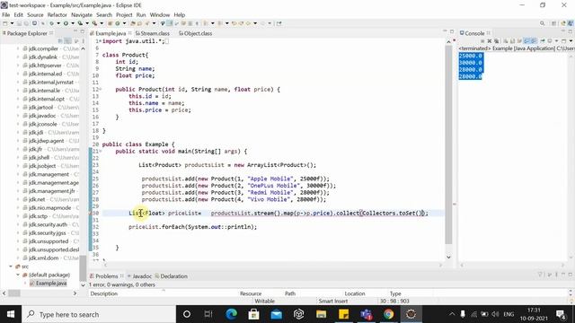Switch to the Object.class editor tab
This screenshot has width=575, height=323.
click(x=196, y=33)
